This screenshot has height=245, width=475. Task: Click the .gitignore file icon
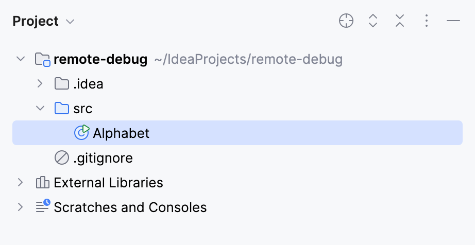click(62, 158)
